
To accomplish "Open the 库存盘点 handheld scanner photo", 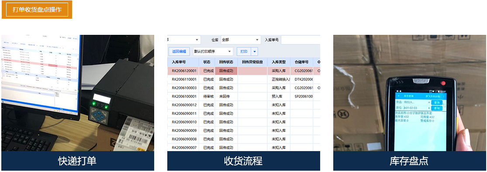I will (410, 93).
